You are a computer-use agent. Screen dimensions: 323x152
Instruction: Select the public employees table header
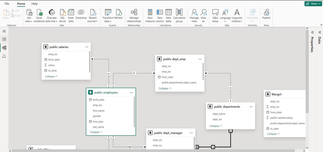click(111, 92)
